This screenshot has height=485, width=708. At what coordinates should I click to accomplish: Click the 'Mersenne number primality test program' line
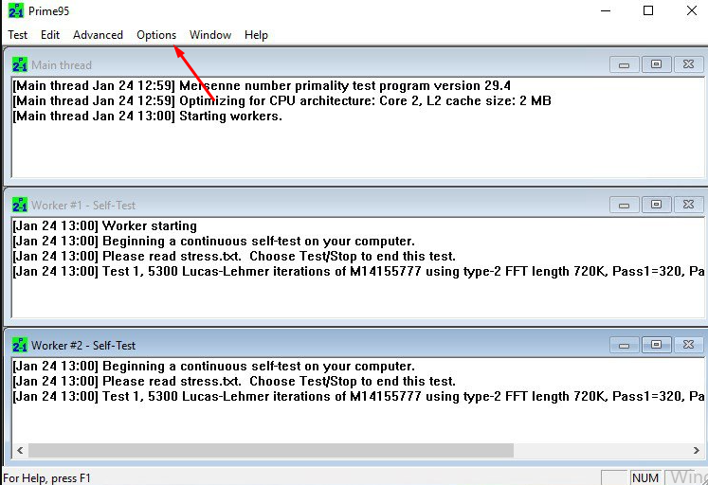[262, 85]
